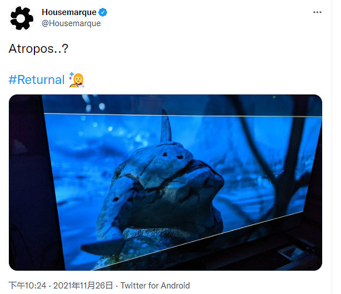Click the statue's eye holes in image

(173, 156)
